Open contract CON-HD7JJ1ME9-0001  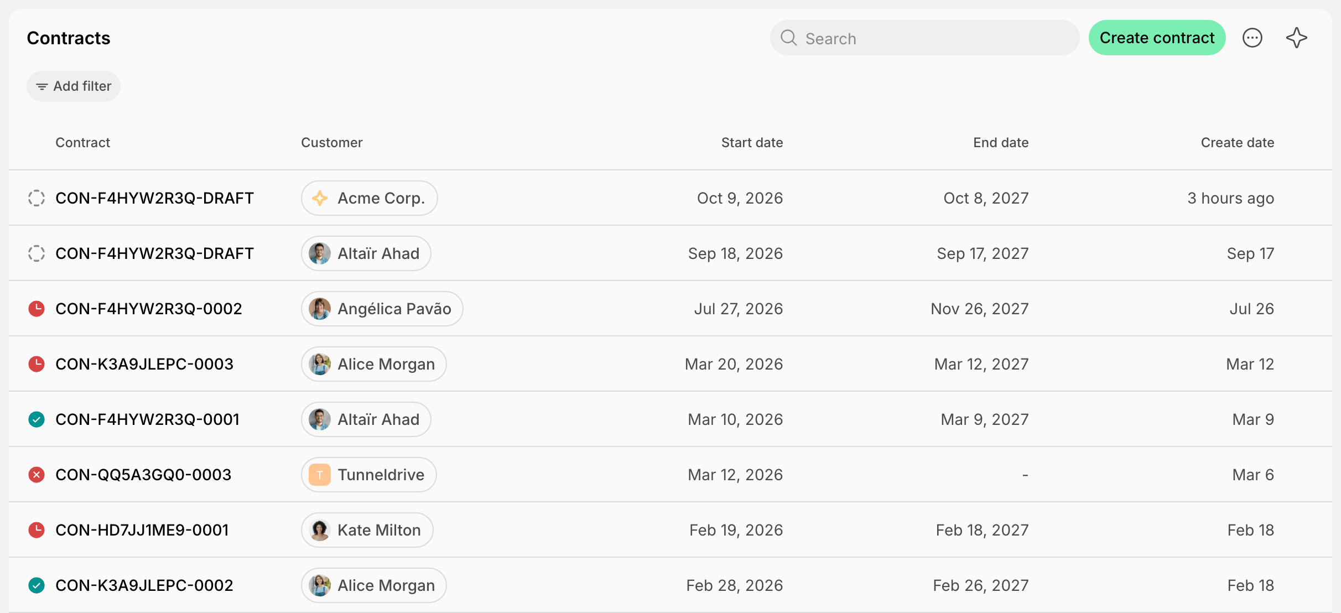pyautogui.click(x=142, y=530)
